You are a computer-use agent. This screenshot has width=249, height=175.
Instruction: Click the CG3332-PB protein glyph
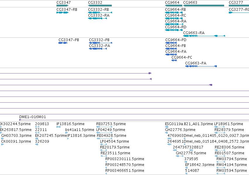coord(101,43)
